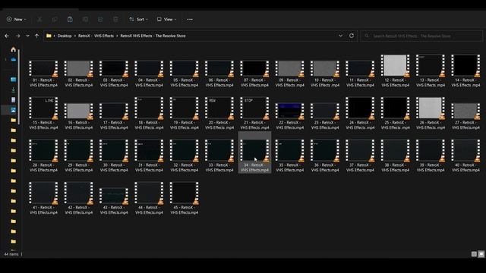Click the Rename icon in toolbar
The height and width of the screenshot is (273, 486).
coord(85,19)
